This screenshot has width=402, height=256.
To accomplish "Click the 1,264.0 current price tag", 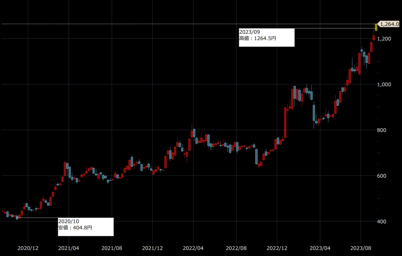I will pos(389,24).
